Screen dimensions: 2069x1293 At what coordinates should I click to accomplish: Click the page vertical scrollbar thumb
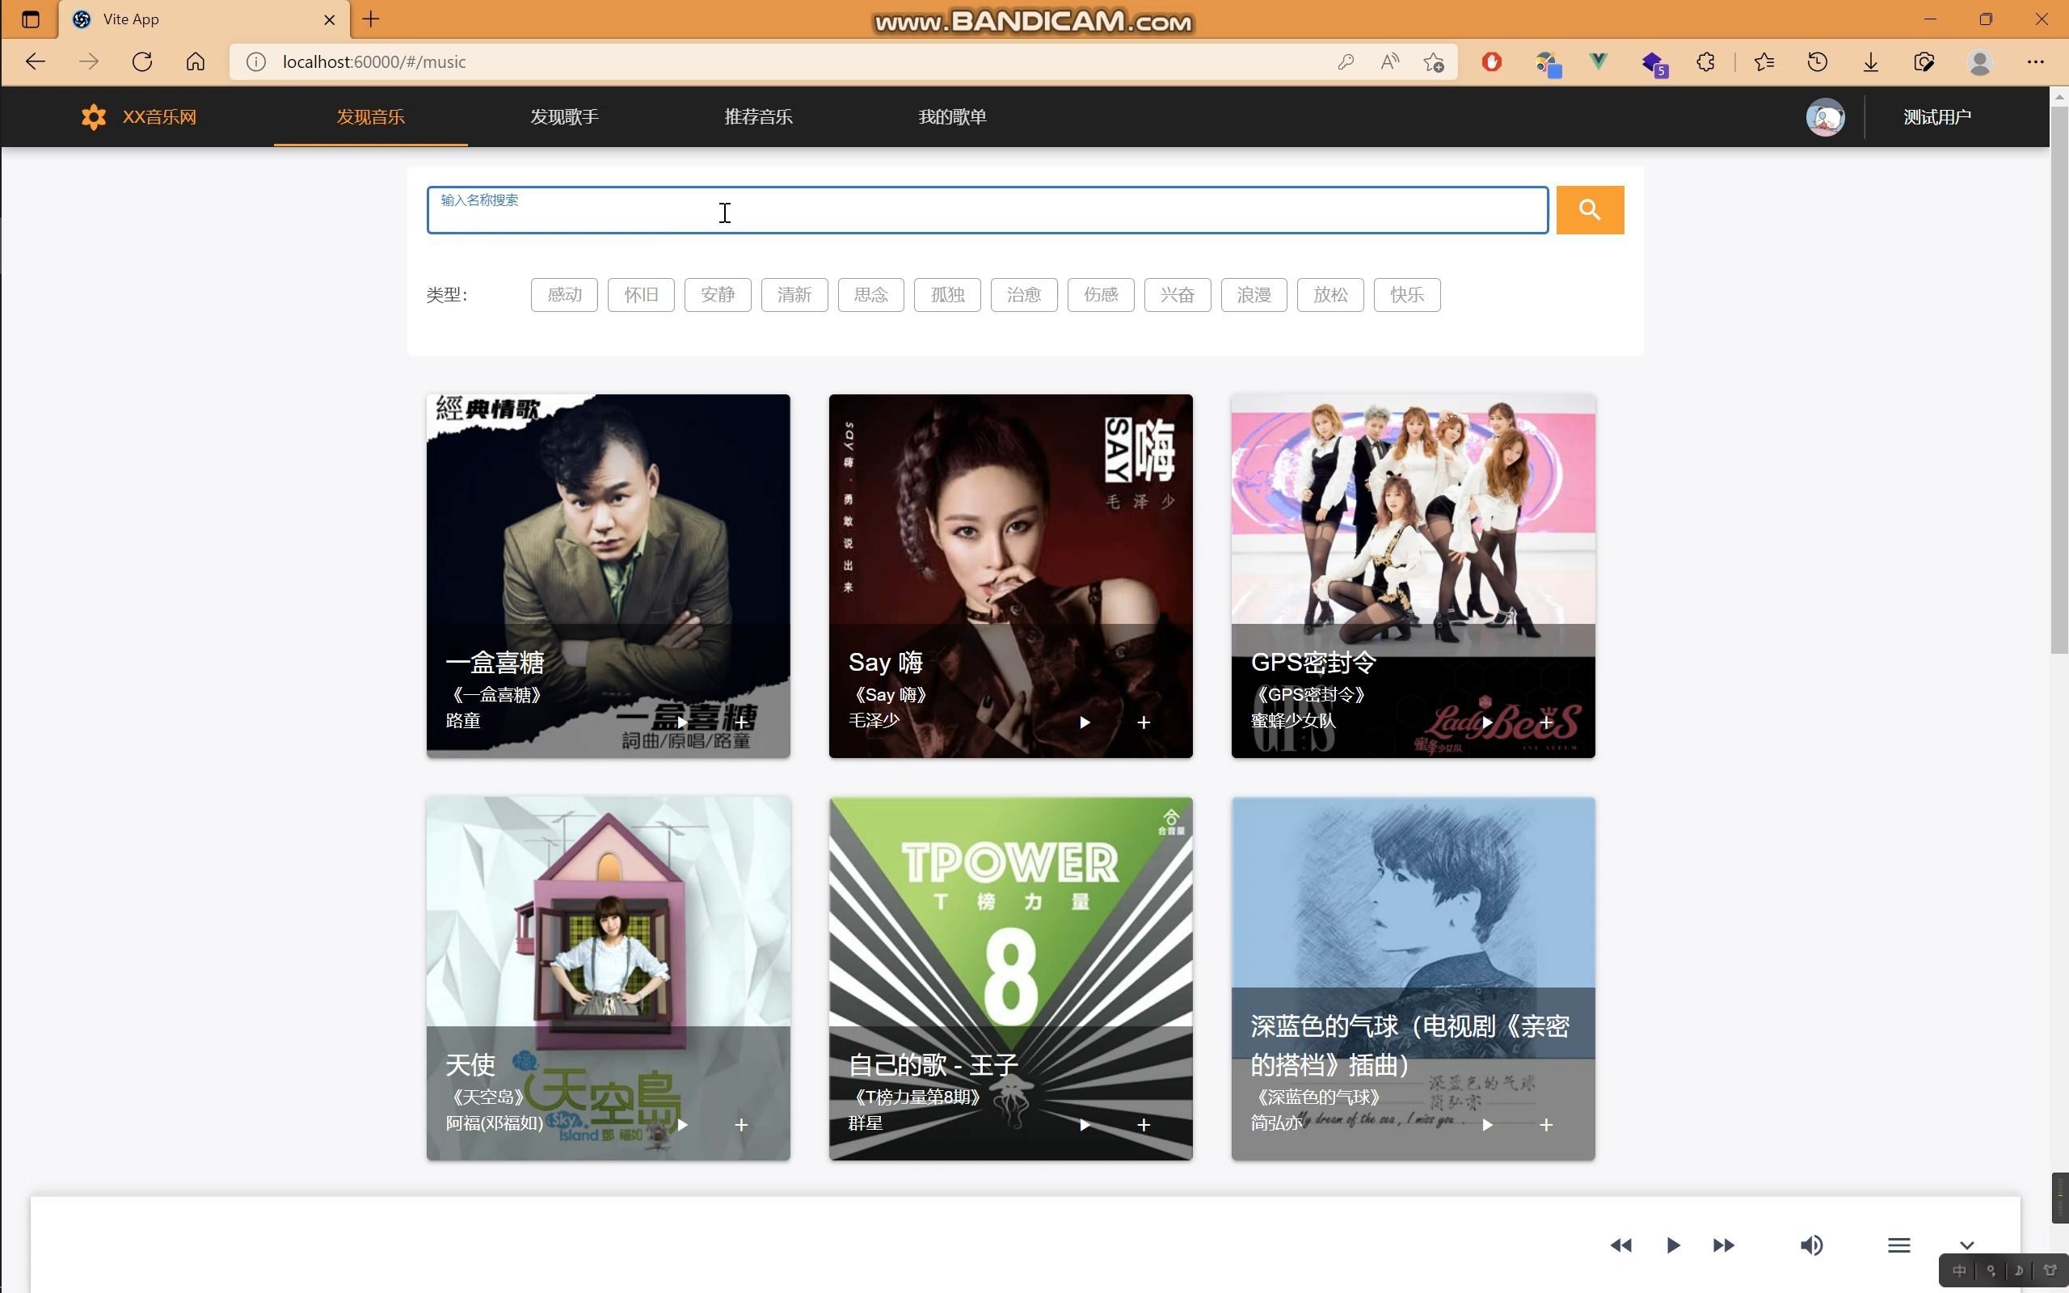coord(2058,380)
